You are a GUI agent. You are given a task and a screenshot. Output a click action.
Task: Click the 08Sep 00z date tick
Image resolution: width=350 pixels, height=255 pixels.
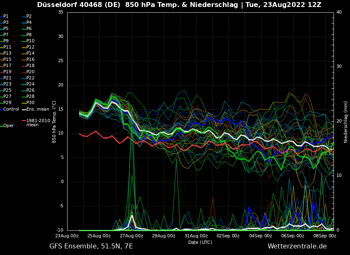[325, 236]
